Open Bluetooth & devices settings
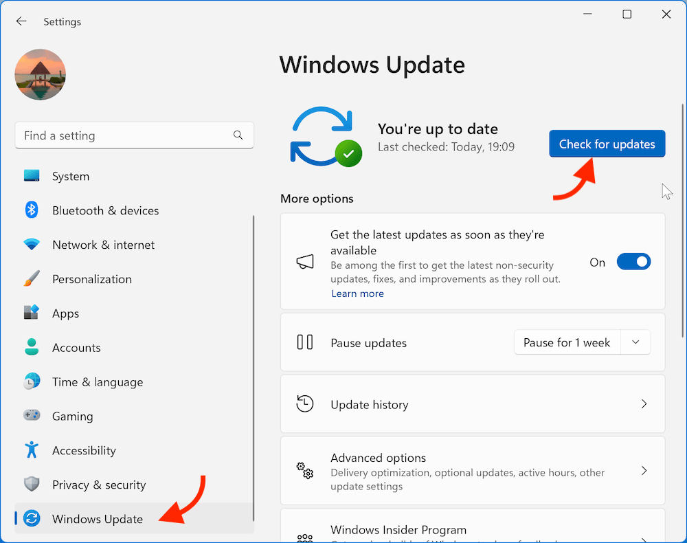This screenshot has width=687, height=543. click(x=32, y=210)
